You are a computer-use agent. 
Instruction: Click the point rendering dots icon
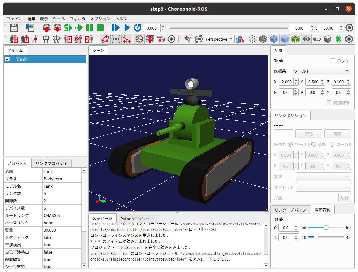point(253,39)
